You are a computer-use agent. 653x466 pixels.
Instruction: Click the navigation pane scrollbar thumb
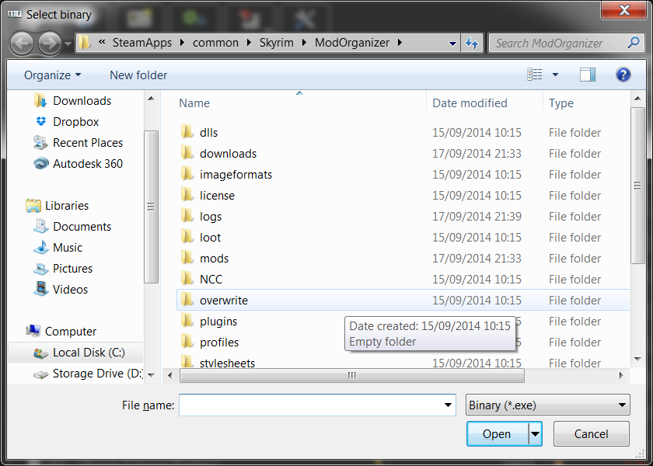[x=151, y=206]
